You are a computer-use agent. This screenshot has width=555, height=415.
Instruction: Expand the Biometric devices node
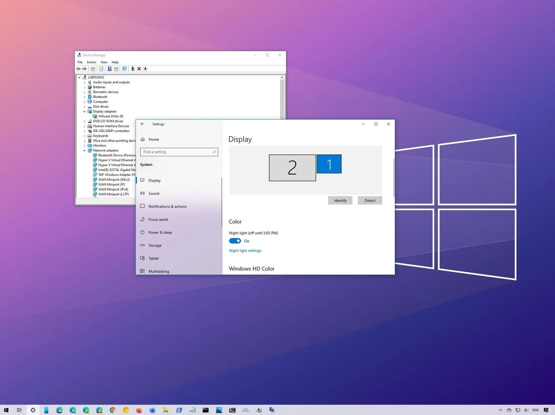pos(84,92)
